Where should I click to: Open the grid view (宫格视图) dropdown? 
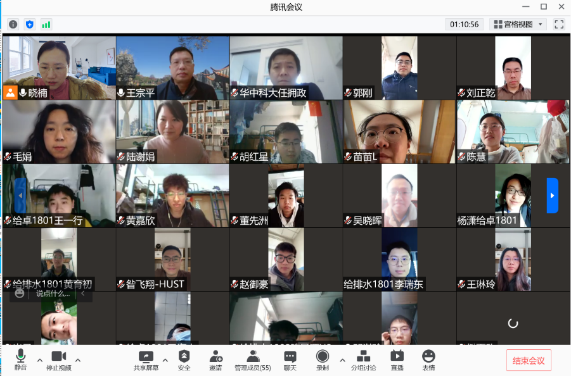tap(518, 24)
